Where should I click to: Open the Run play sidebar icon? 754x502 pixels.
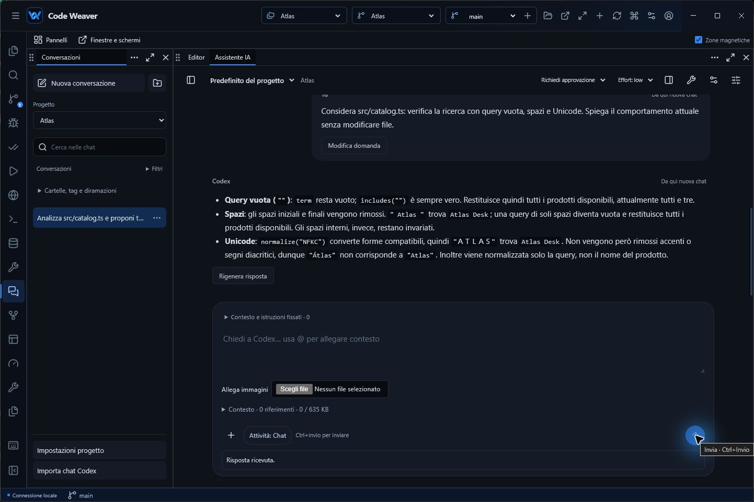[14, 171]
